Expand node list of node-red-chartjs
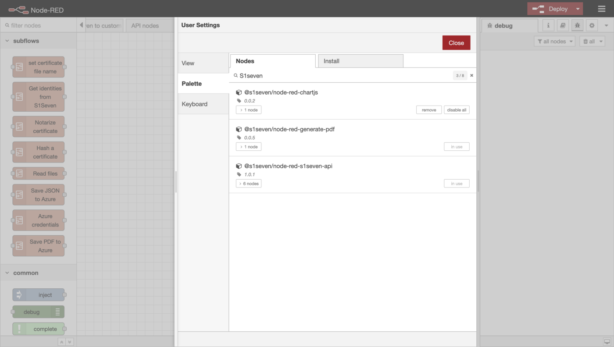Image resolution: width=614 pixels, height=347 pixels. (x=249, y=110)
